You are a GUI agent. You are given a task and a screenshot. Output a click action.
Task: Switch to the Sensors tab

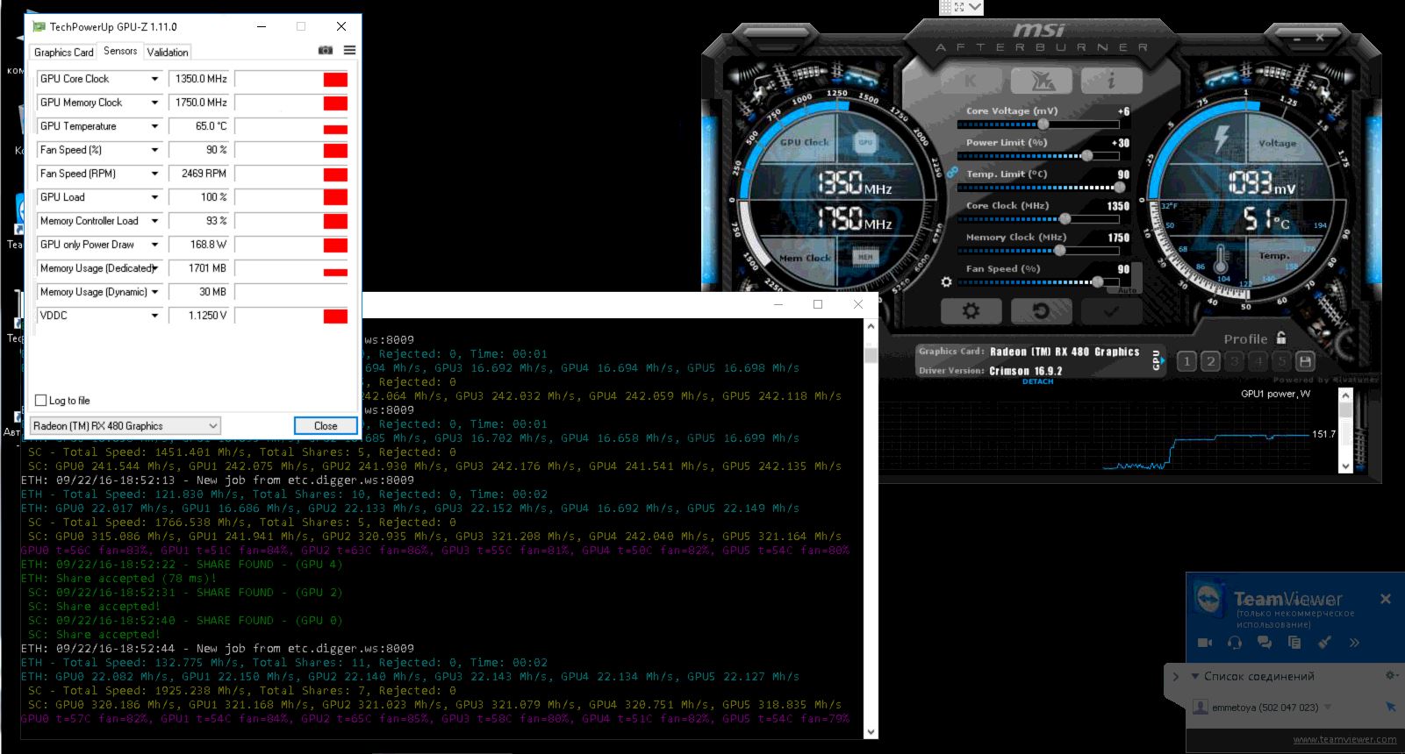[120, 51]
